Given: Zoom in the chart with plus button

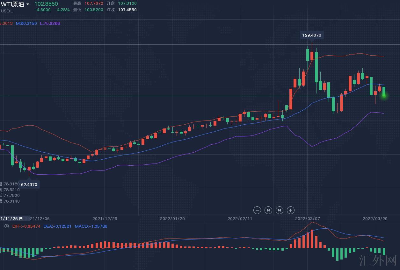Looking at the screenshot, I should click(290, 210).
